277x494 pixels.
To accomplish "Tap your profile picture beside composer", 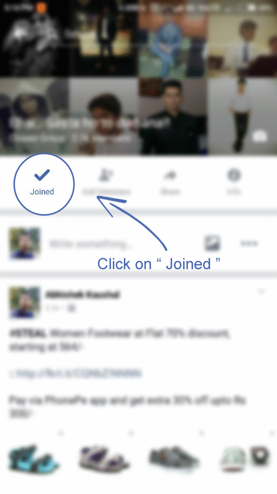I will tap(25, 243).
